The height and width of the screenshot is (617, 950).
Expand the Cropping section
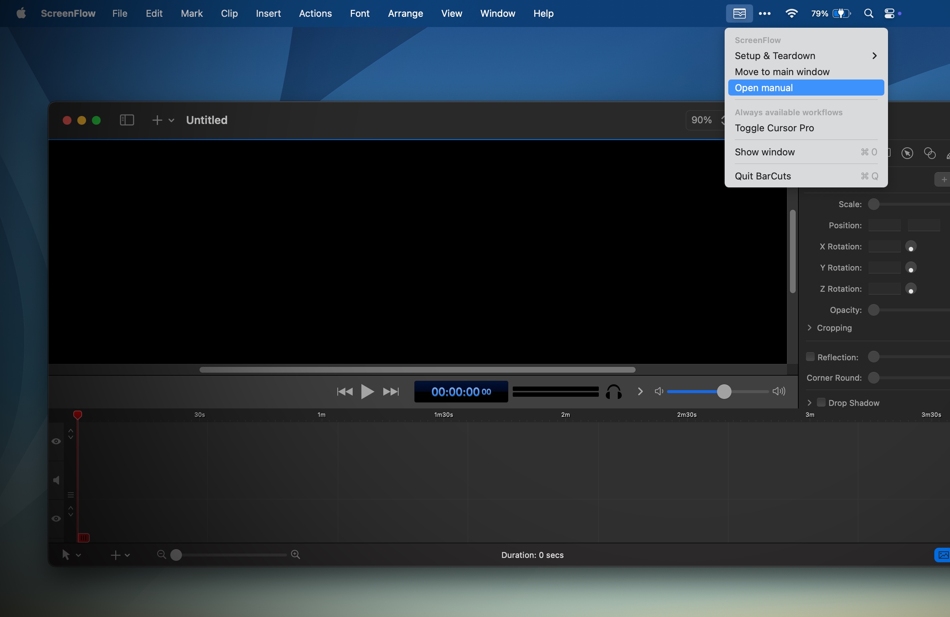click(x=810, y=328)
